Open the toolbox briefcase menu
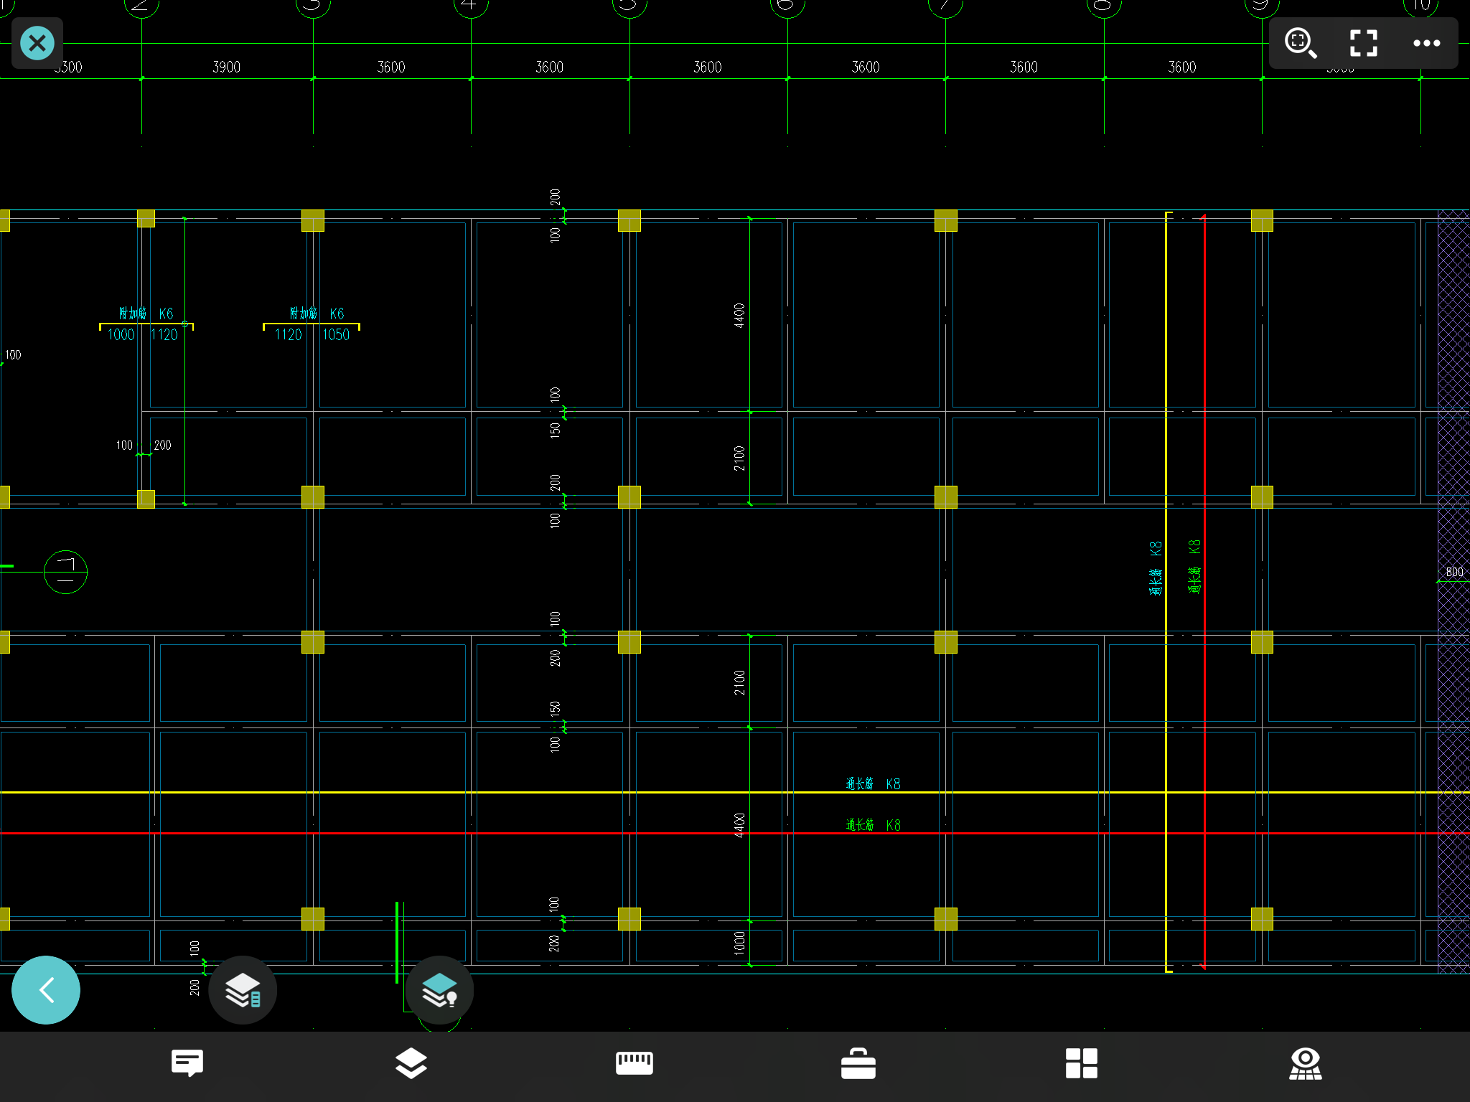 (x=858, y=1063)
